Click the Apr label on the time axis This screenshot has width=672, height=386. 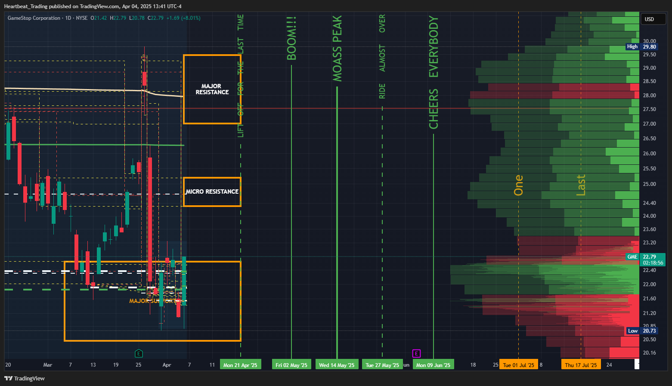pyautogui.click(x=167, y=365)
